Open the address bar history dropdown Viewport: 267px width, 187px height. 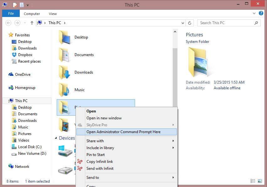(x=182, y=23)
